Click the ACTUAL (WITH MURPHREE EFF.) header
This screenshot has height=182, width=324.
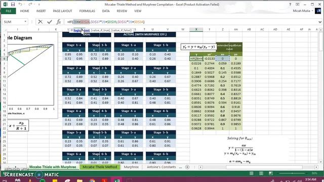[x=145, y=34]
